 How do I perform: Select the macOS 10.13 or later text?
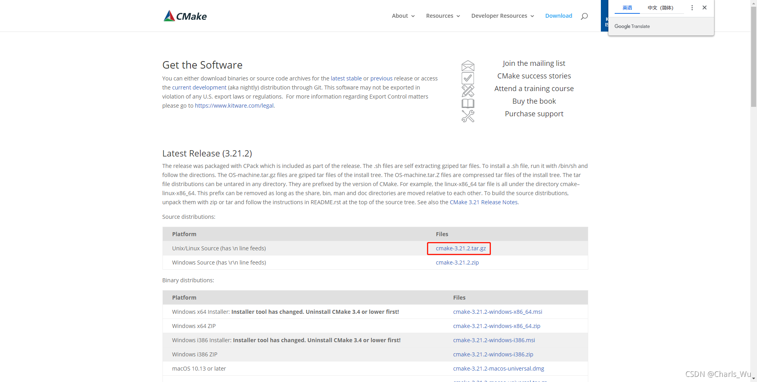click(199, 369)
